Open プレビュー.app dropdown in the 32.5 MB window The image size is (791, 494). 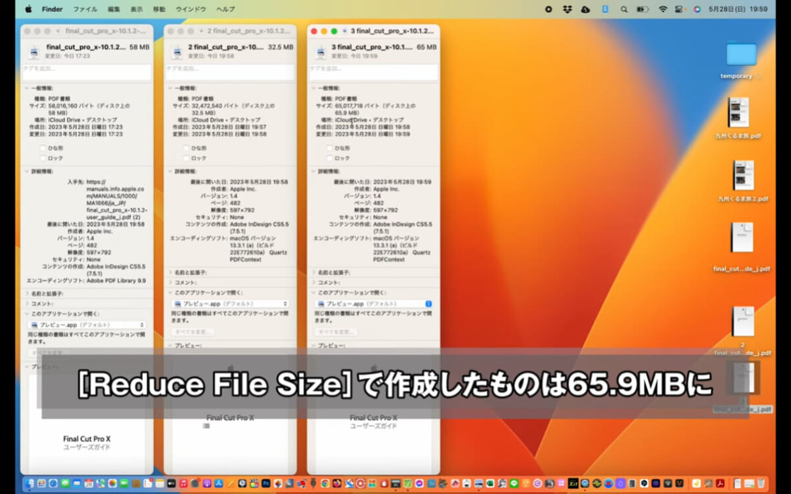coord(230,303)
